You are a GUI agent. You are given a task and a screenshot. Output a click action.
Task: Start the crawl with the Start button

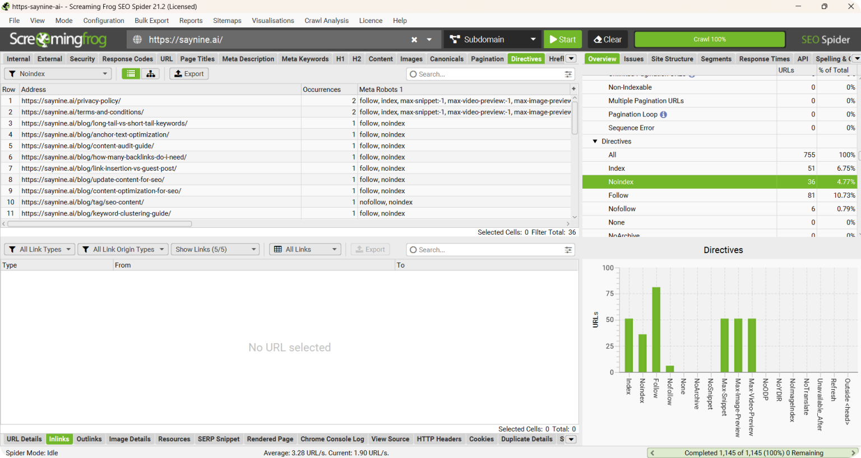point(563,40)
